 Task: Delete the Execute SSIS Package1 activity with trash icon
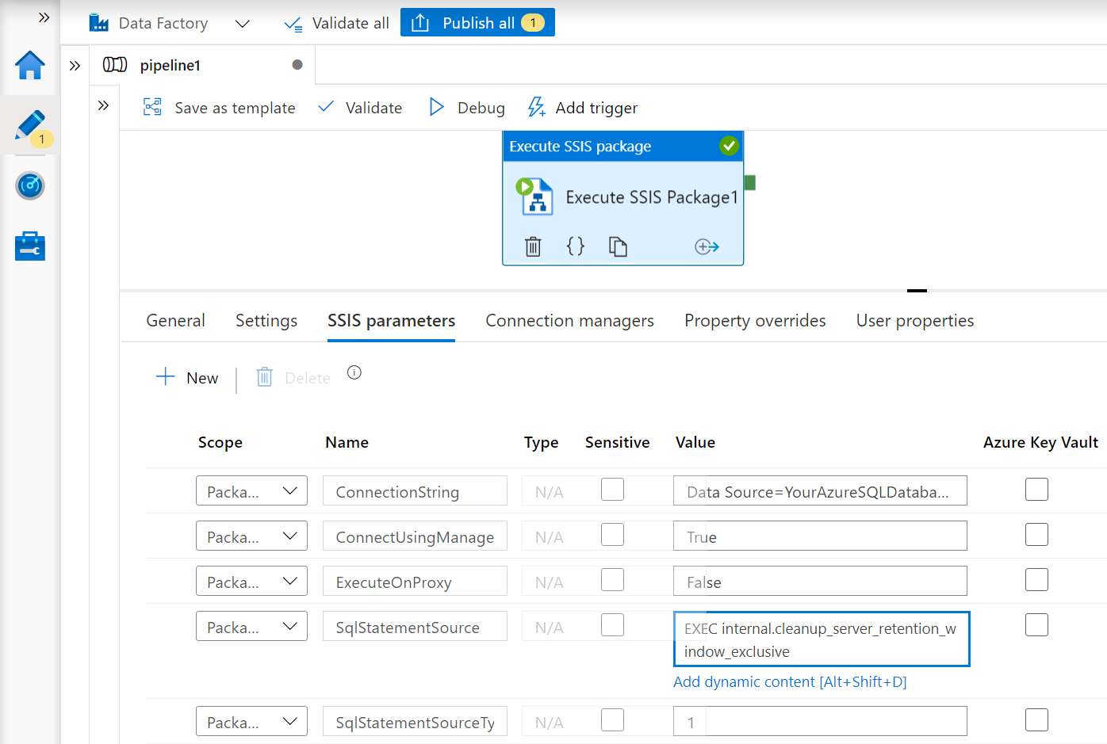coord(533,247)
